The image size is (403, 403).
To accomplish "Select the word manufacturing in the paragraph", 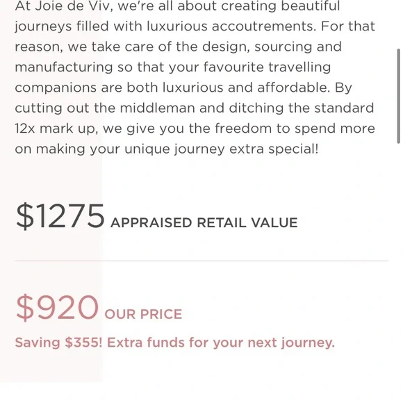I will (x=64, y=67).
